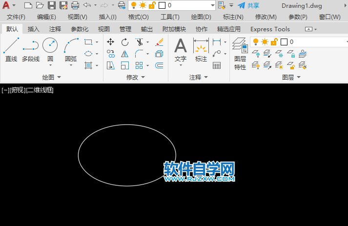
Task: Open the Format (格式) menu
Action: (138, 17)
